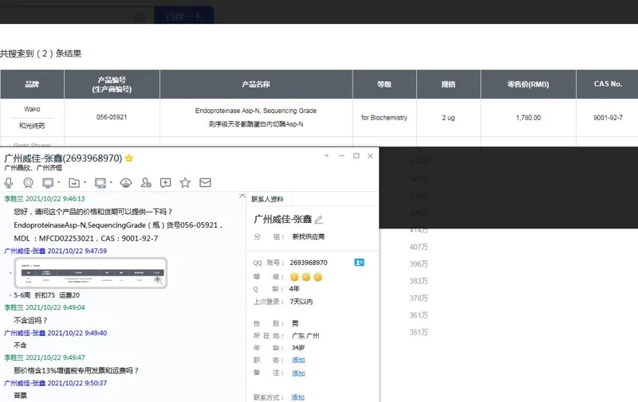Minimize the QQ chat window
This screenshot has width=638, height=402.
click(x=341, y=156)
